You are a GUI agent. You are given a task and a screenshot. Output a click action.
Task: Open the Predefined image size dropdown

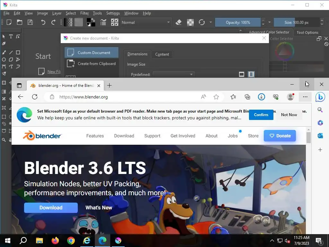pos(173,74)
